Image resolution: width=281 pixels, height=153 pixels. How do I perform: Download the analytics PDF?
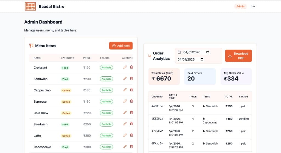coord(238,56)
